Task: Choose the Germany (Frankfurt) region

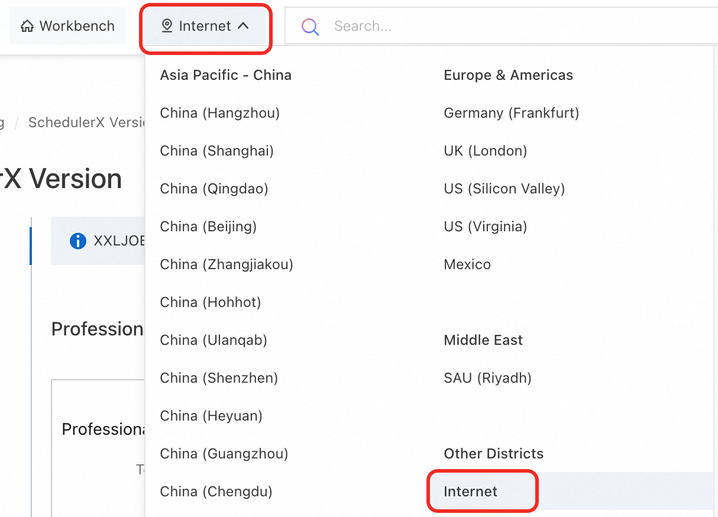Action: tap(511, 112)
